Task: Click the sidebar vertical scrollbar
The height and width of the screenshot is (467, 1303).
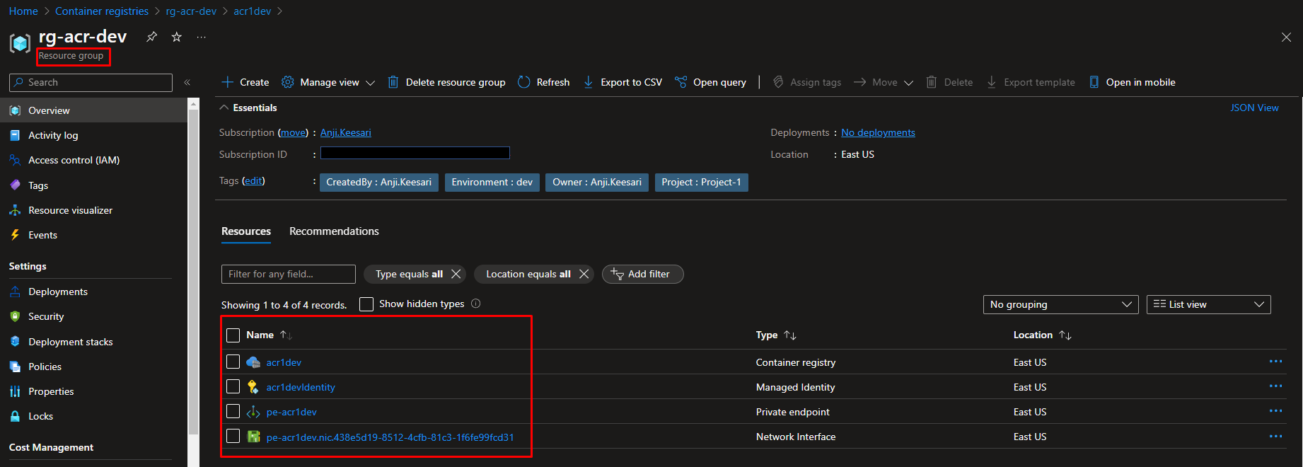Action: [193, 272]
